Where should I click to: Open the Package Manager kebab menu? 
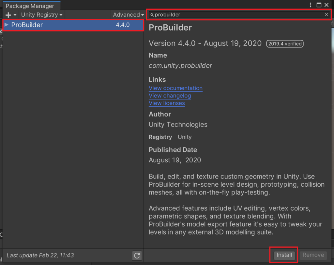click(x=311, y=5)
